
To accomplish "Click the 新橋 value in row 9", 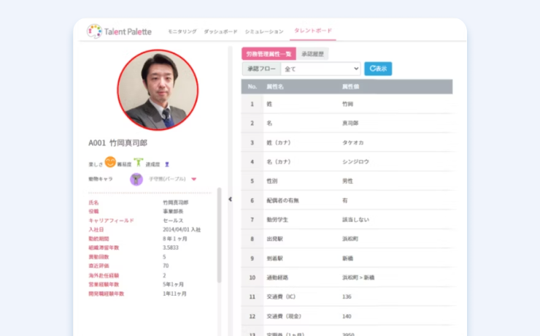I will [347, 259].
